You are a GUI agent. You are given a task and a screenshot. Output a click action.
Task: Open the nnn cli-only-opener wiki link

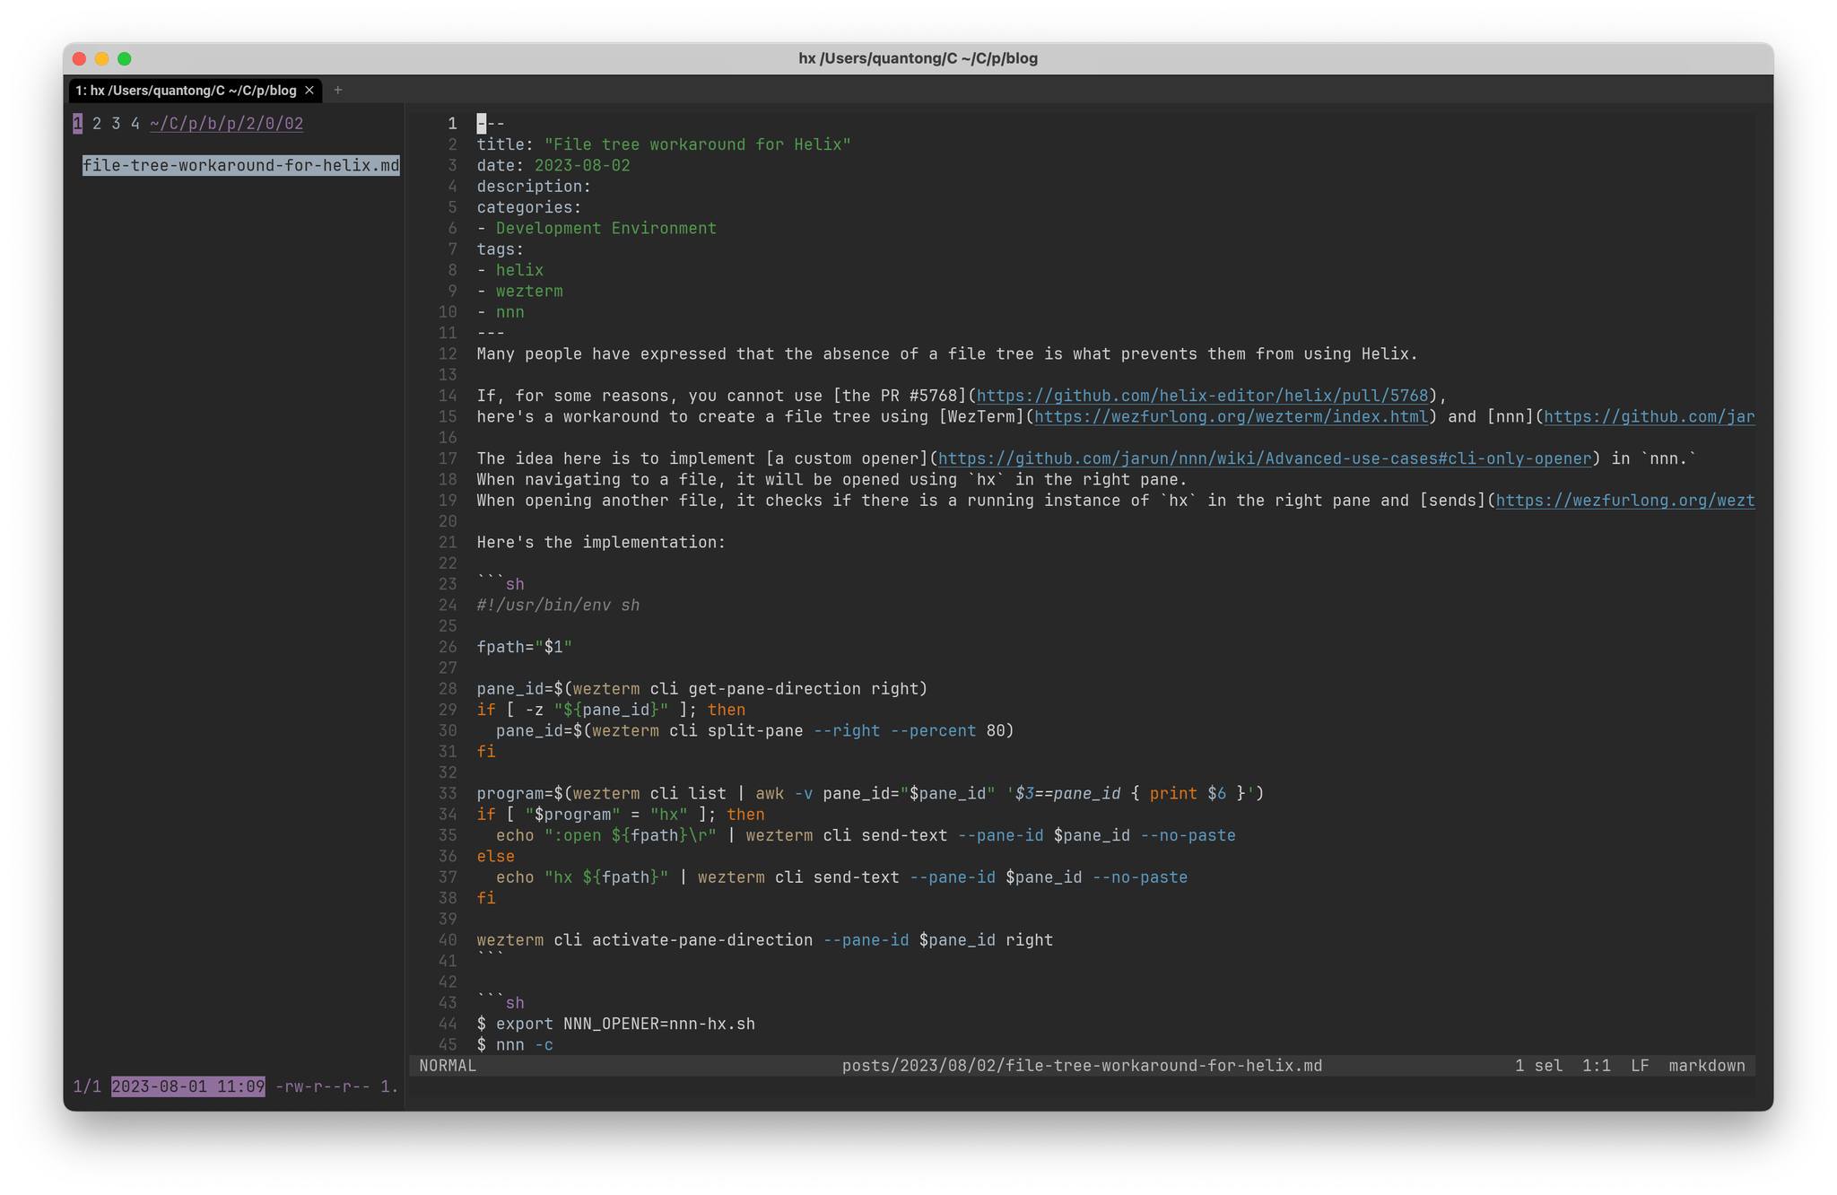click(1263, 458)
